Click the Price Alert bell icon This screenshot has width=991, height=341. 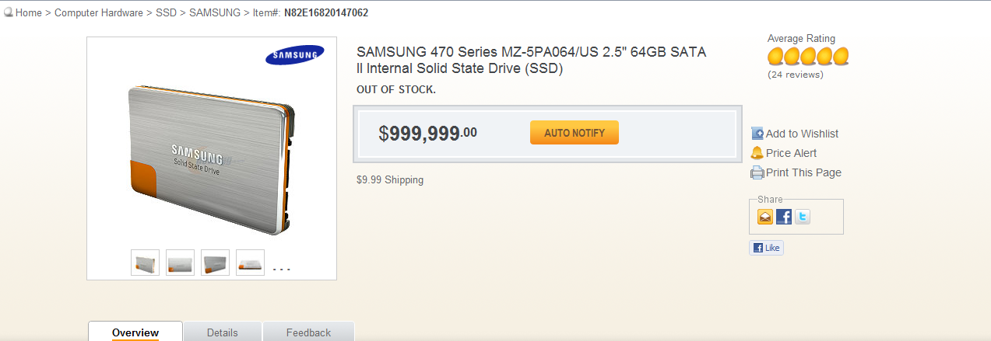[757, 153]
